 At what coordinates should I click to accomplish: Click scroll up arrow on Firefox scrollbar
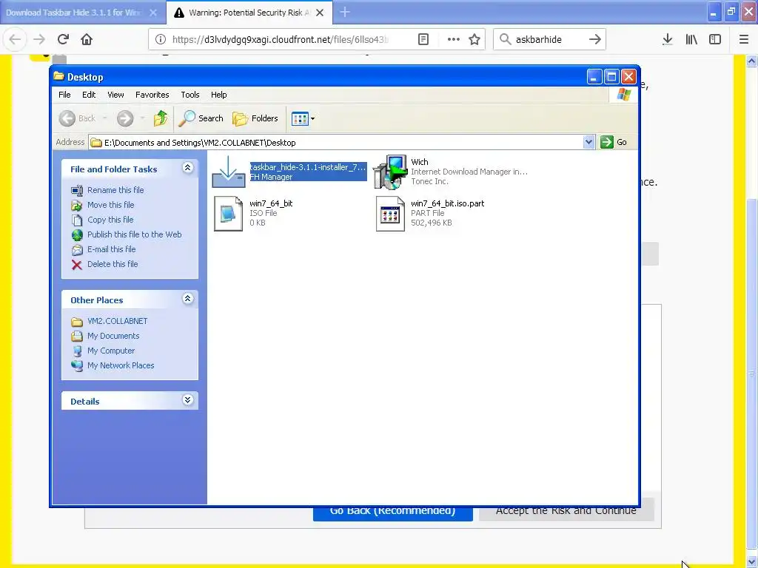(x=752, y=61)
